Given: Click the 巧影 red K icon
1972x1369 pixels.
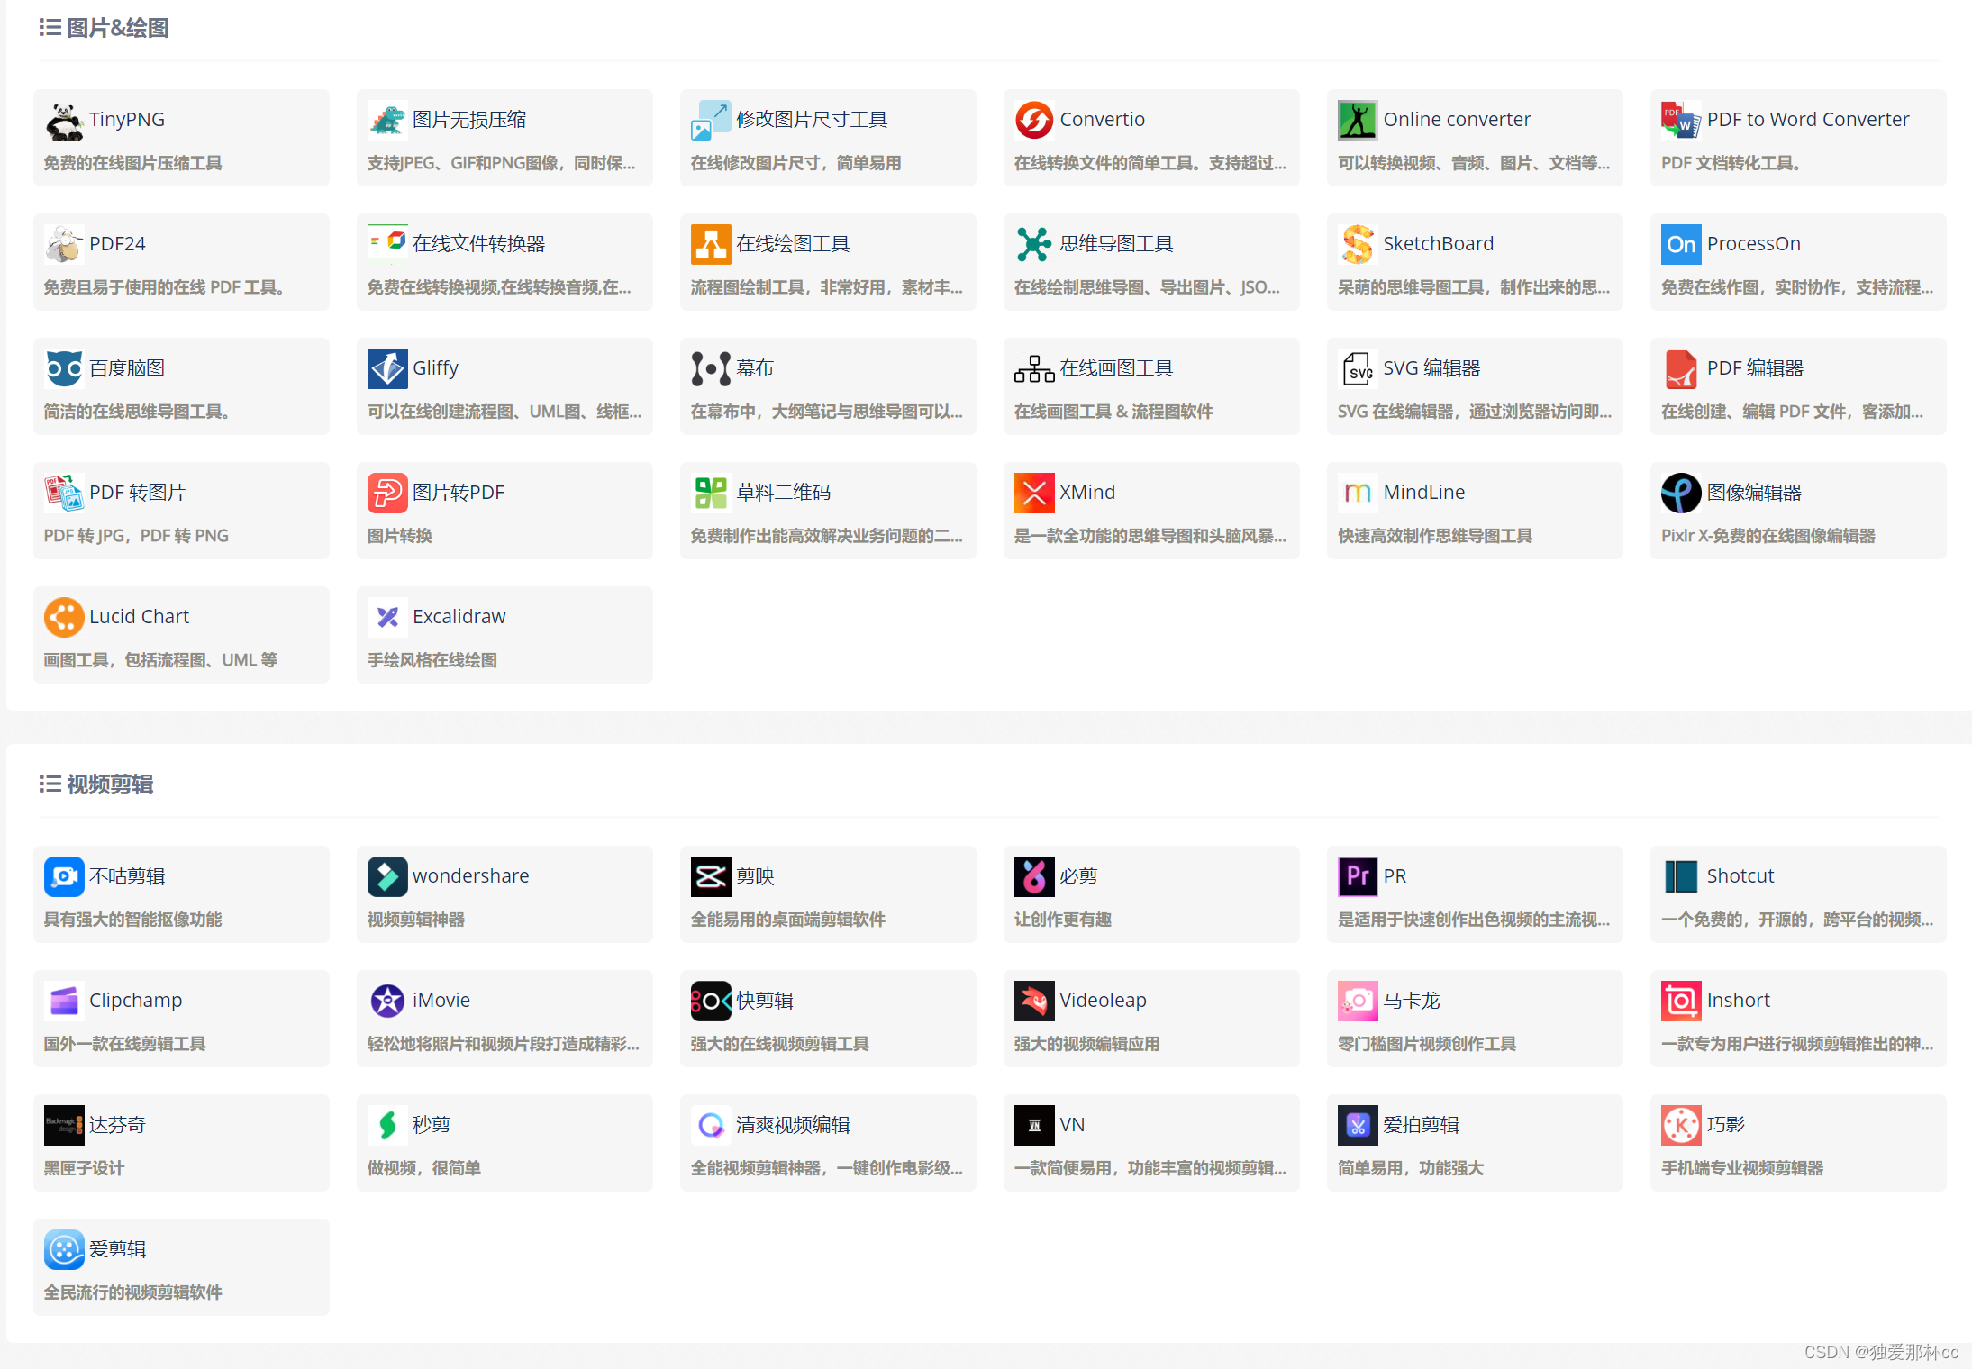Looking at the screenshot, I should click(1681, 1125).
